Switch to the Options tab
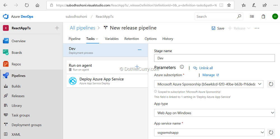280x139 pixels. click(151, 39)
